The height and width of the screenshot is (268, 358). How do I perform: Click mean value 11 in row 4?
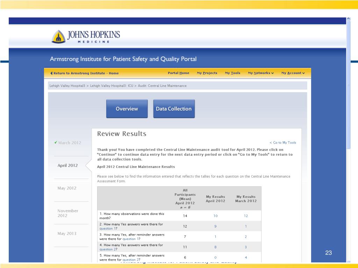(185, 247)
